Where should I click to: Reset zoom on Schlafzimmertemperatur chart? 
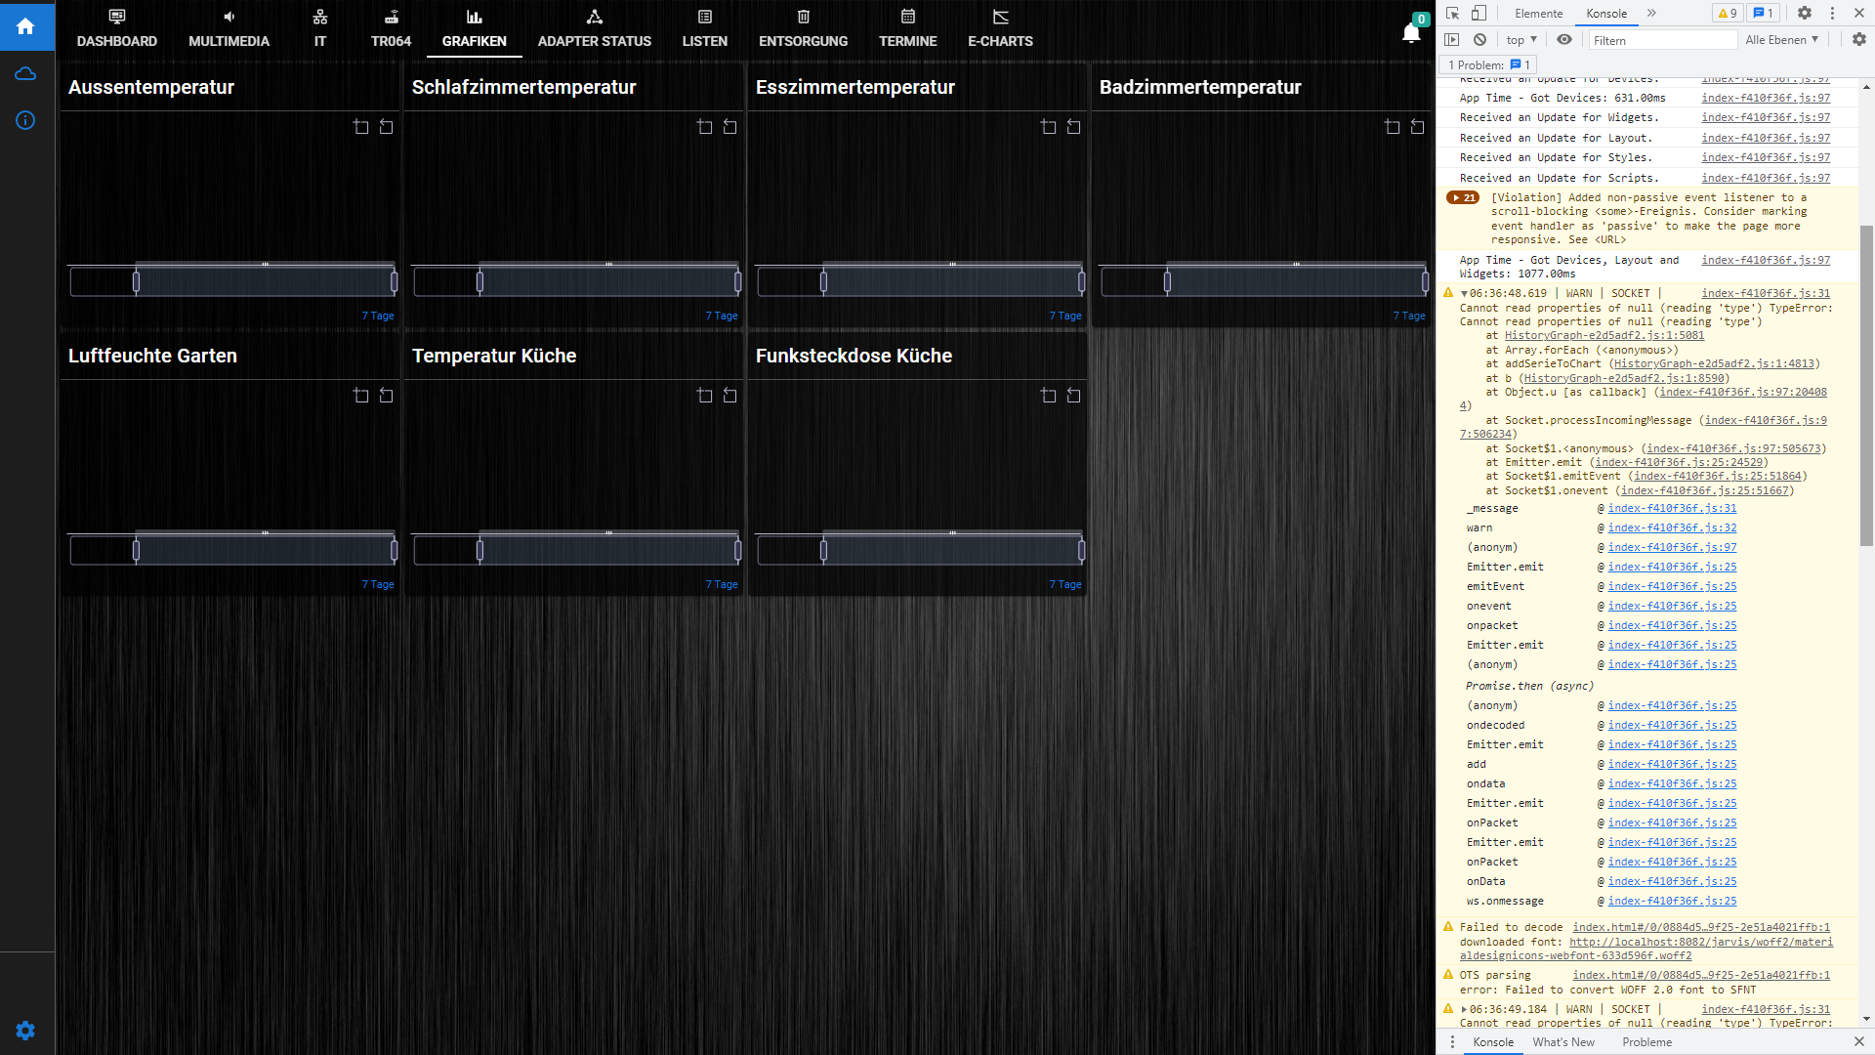730,127
